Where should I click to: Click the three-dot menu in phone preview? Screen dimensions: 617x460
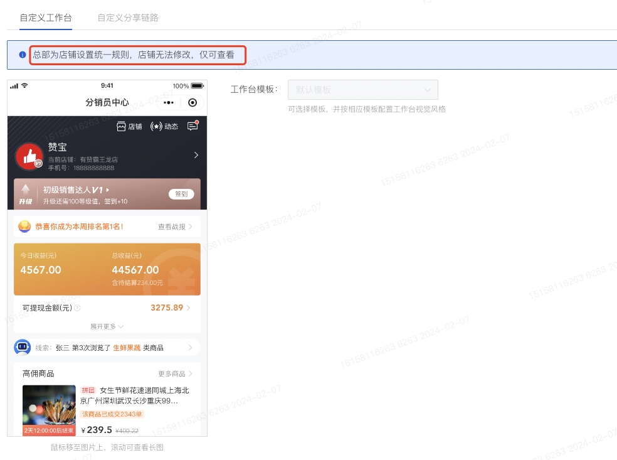coord(169,103)
